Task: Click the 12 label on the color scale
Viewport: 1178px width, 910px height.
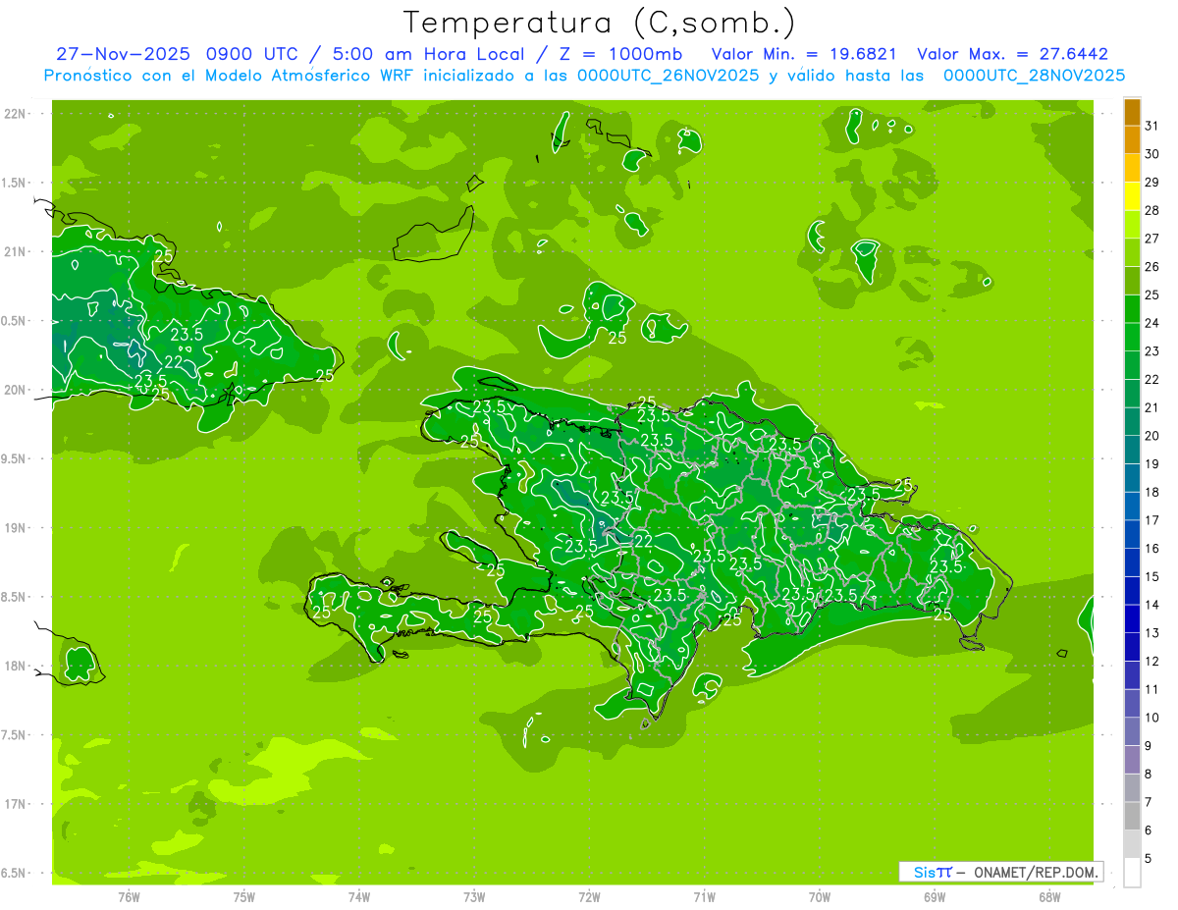Action: 1151,662
